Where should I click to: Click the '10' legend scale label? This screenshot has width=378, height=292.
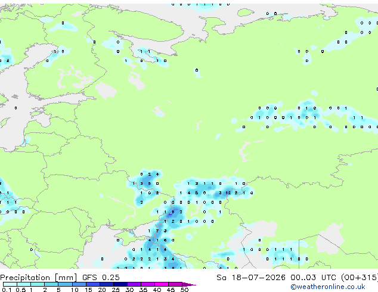(x=75, y=290)
